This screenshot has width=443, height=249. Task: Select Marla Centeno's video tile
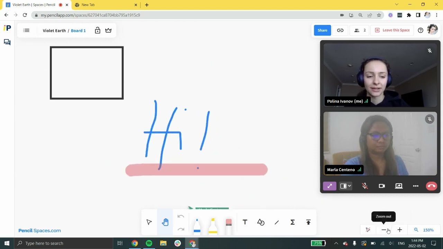[x=380, y=144]
